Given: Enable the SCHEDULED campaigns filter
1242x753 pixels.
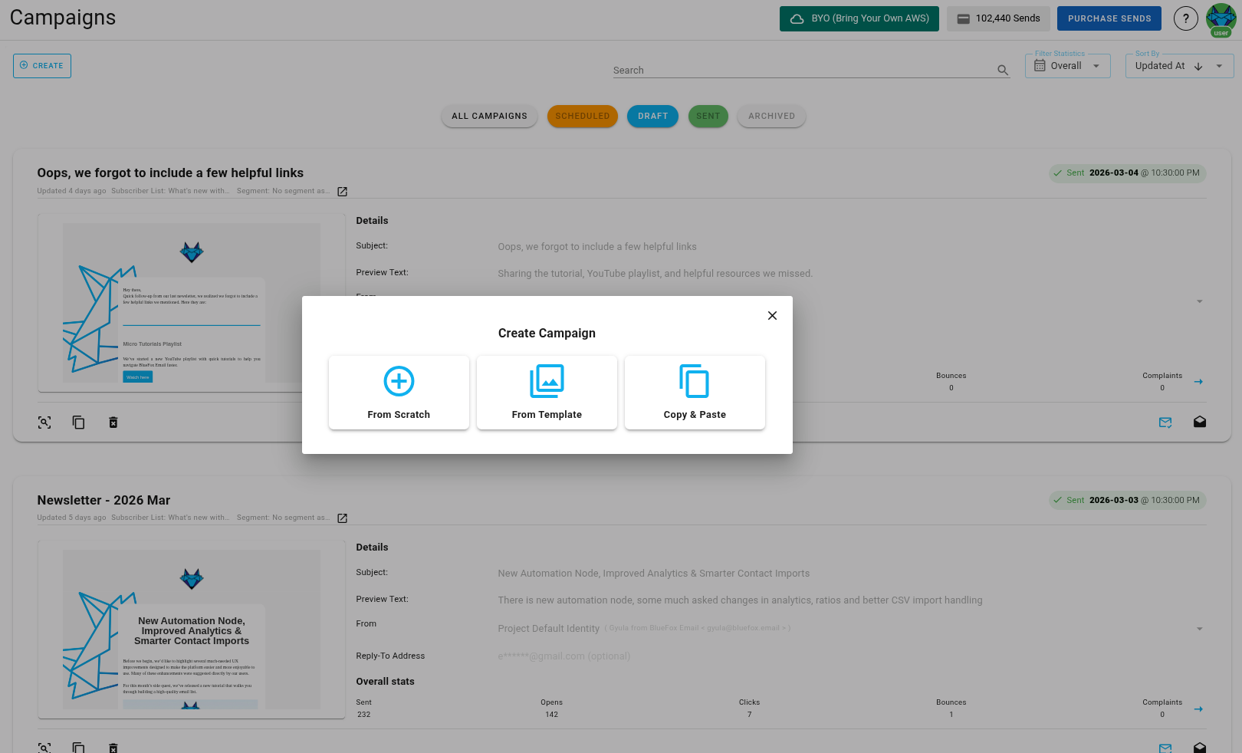Looking at the screenshot, I should pyautogui.click(x=583, y=116).
